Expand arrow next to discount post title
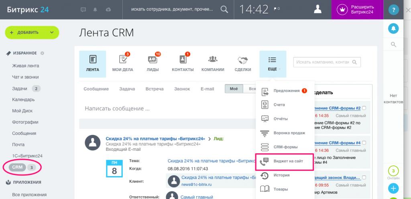This screenshot has height=199, width=411. pos(210,139)
